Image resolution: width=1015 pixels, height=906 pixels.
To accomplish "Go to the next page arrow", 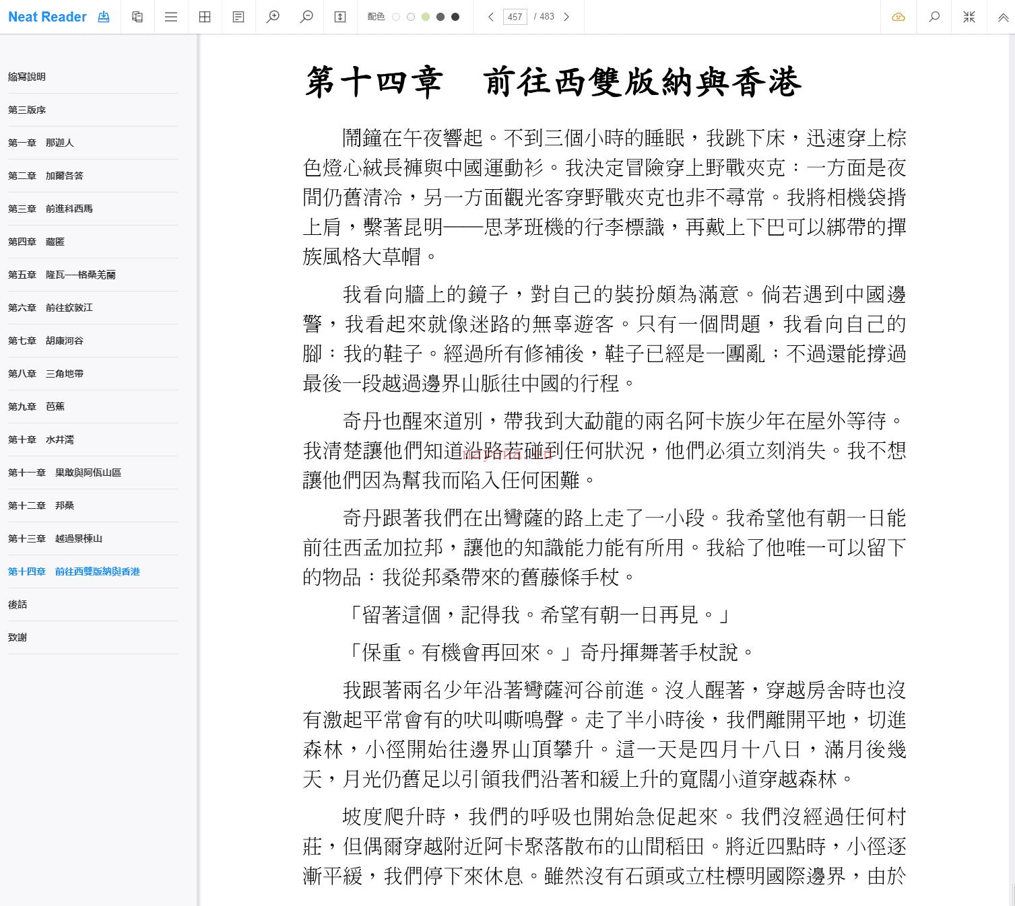I will (x=566, y=17).
